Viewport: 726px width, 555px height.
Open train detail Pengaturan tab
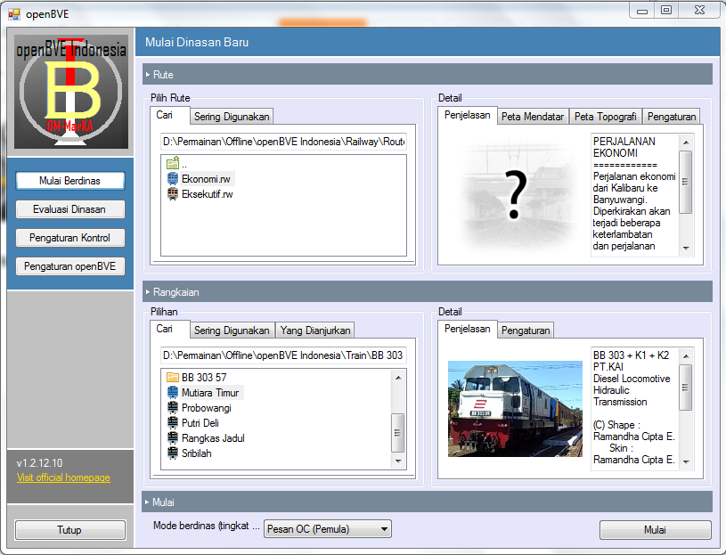526,331
